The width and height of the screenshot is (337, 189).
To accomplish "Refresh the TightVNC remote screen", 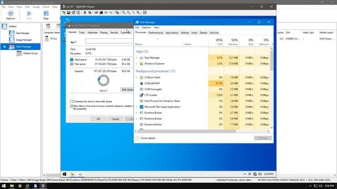I will (x=90, y=13).
